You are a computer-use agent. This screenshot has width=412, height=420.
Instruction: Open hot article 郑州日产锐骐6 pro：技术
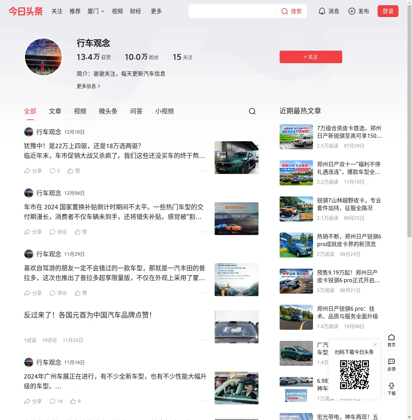348,312
